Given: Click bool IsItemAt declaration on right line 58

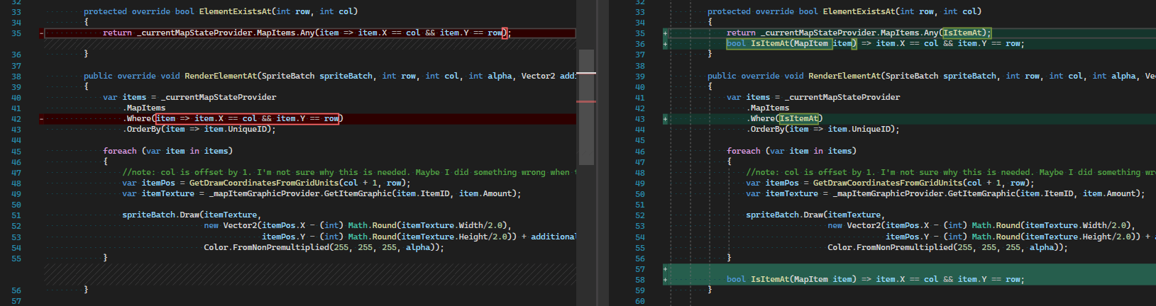Looking at the screenshot, I should click(x=875, y=279).
